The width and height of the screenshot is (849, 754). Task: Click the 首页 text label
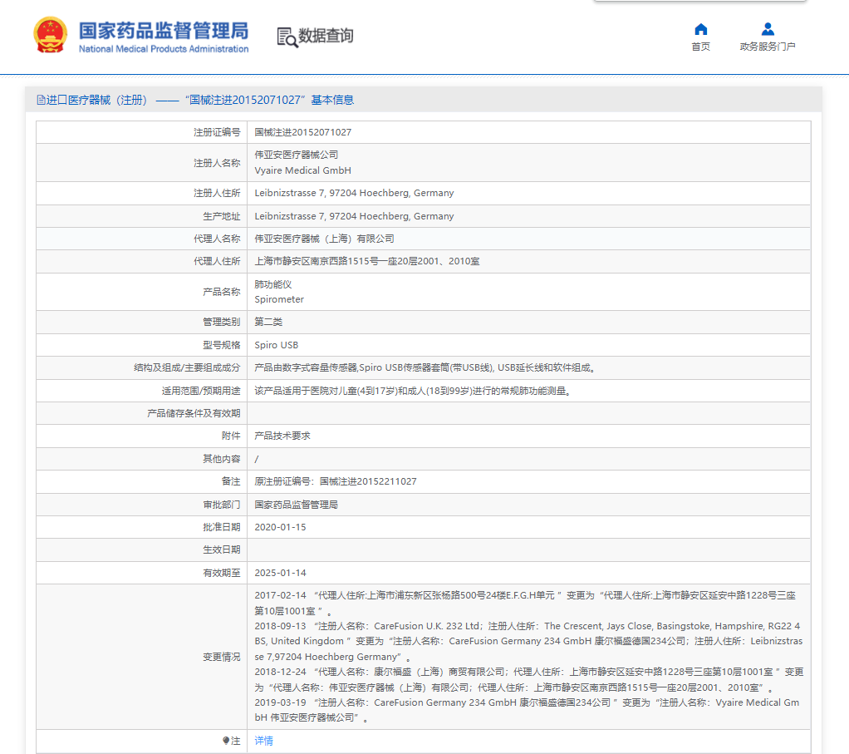(x=700, y=47)
